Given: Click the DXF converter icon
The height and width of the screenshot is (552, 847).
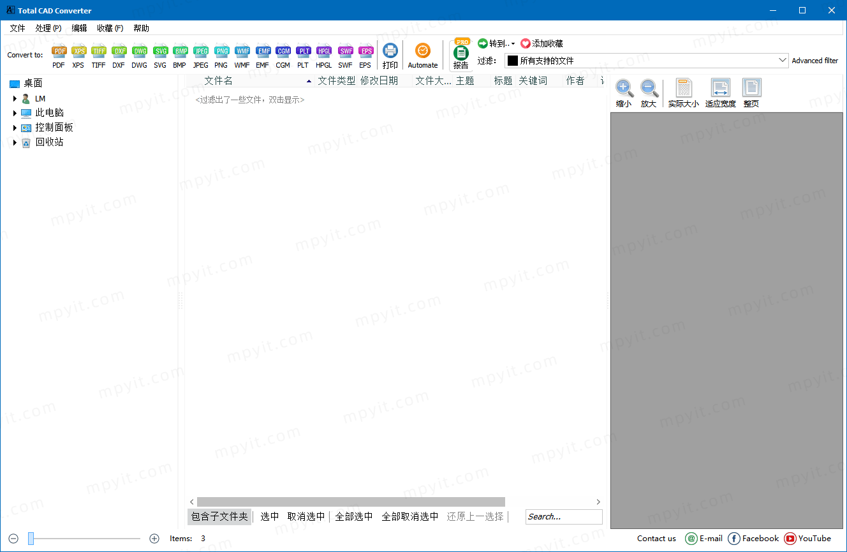Looking at the screenshot, I should pyautogui.click(x=119, y=56).
